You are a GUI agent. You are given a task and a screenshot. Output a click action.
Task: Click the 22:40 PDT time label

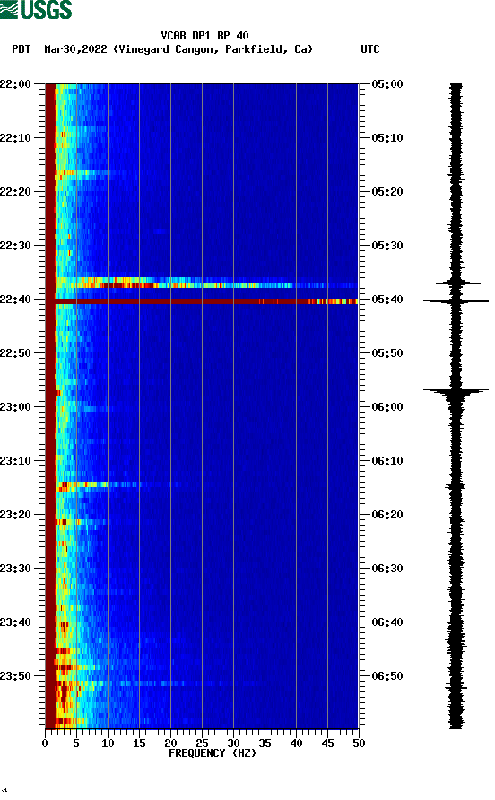[15, 299]
